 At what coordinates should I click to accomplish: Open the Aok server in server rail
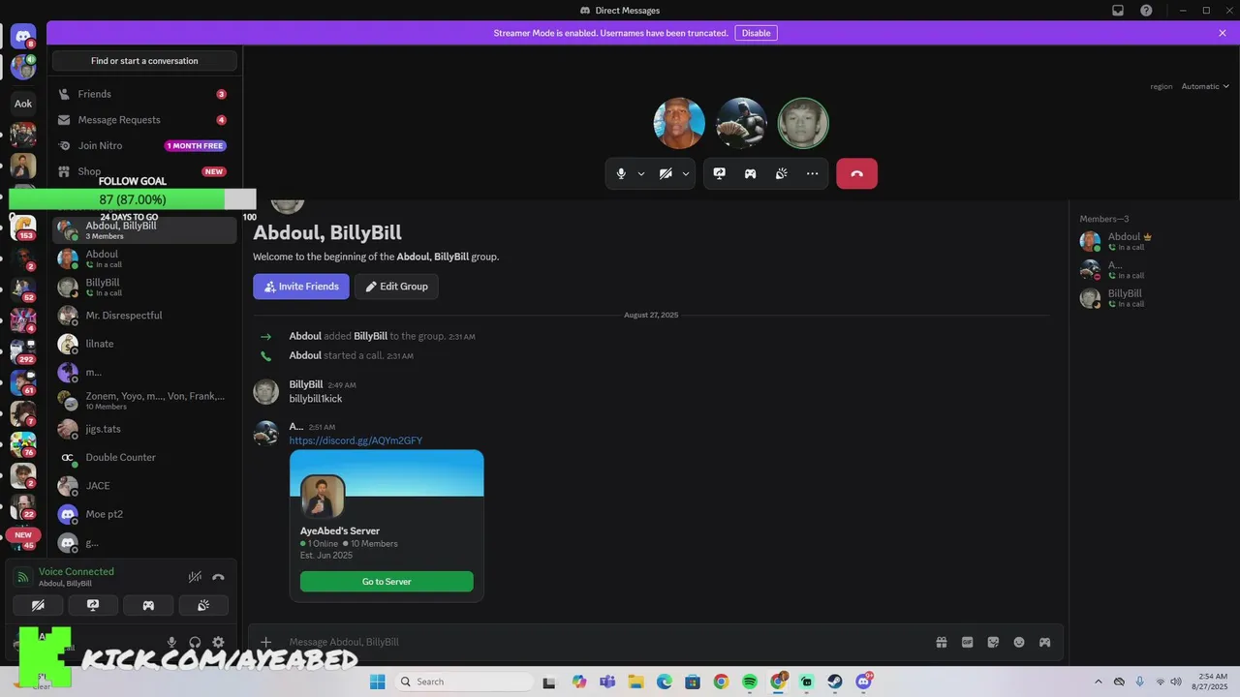tap(23, 104)
